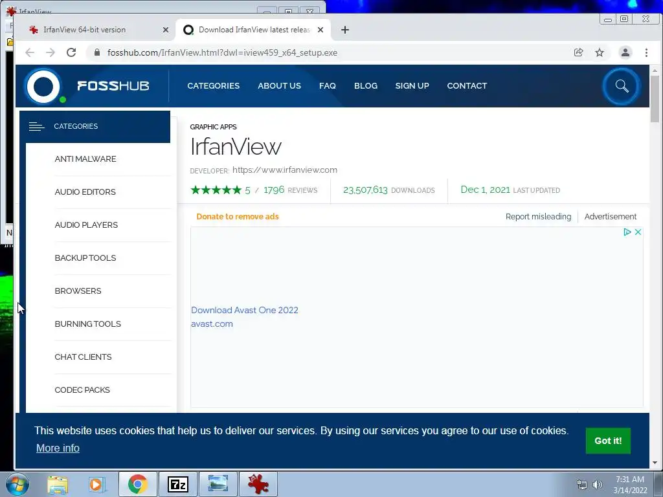
Task: Click 23,507,613 DOWNLOADS count
Action: coord(388,190)
